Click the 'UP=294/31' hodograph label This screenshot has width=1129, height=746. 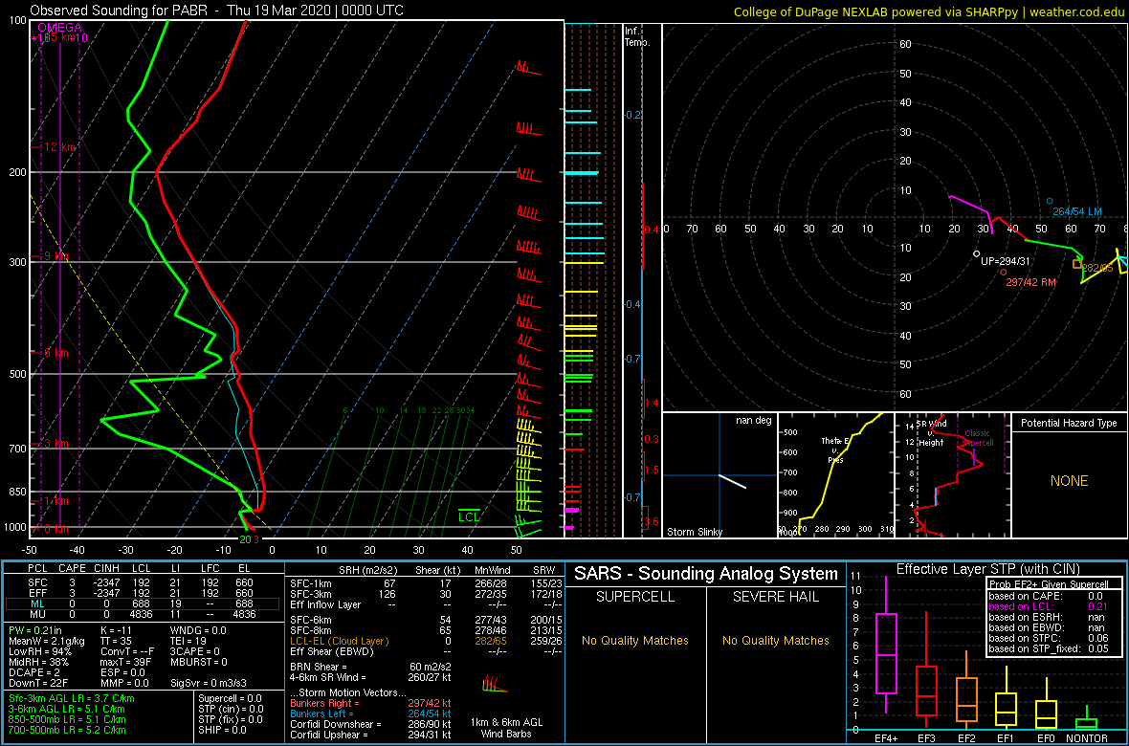1006,261
